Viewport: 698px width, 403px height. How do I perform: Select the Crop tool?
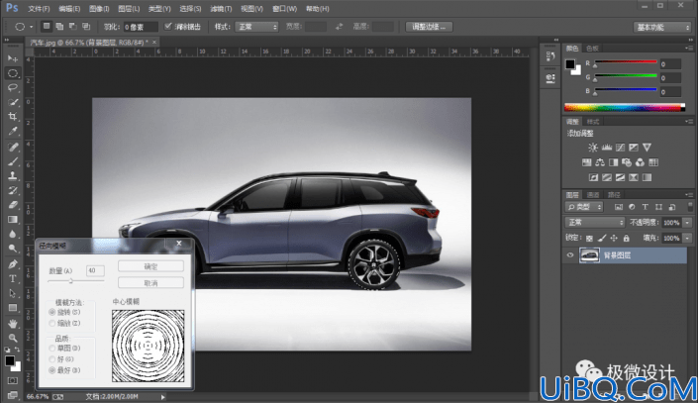point(13,117)
